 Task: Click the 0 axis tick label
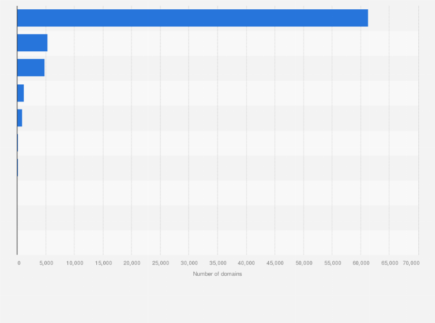[x=19, y=263]
